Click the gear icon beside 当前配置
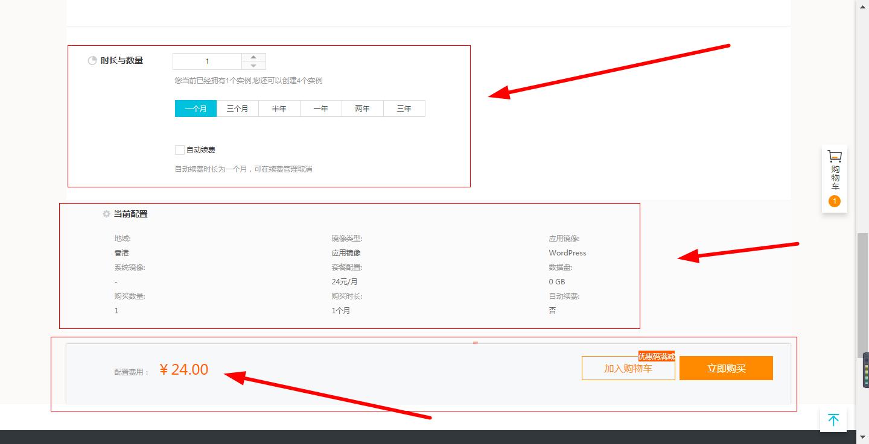The height and width of the screenshot is (444, 869). pos(106,214)
